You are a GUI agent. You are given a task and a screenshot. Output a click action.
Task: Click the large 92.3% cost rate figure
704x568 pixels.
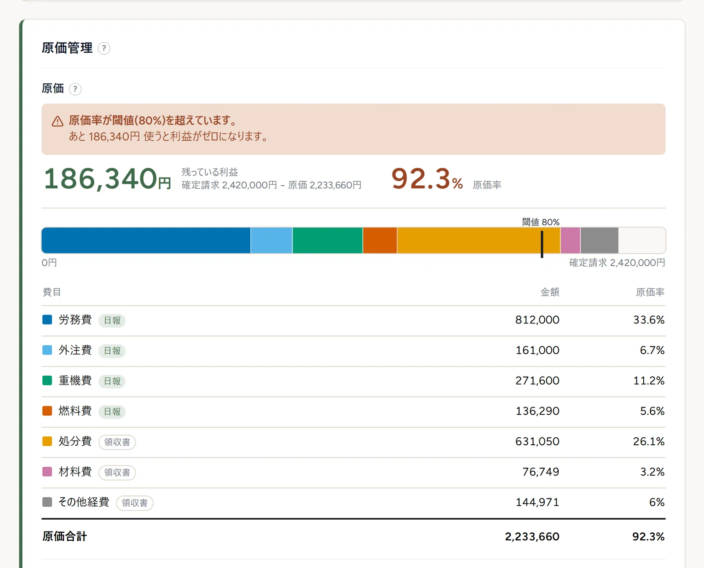(x=427, y=179)
